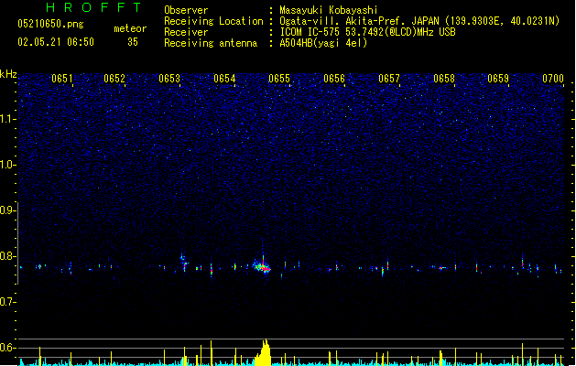Click the 0651 time marker
The height and width of the screenshot is (366, 576).
point(62,79)
